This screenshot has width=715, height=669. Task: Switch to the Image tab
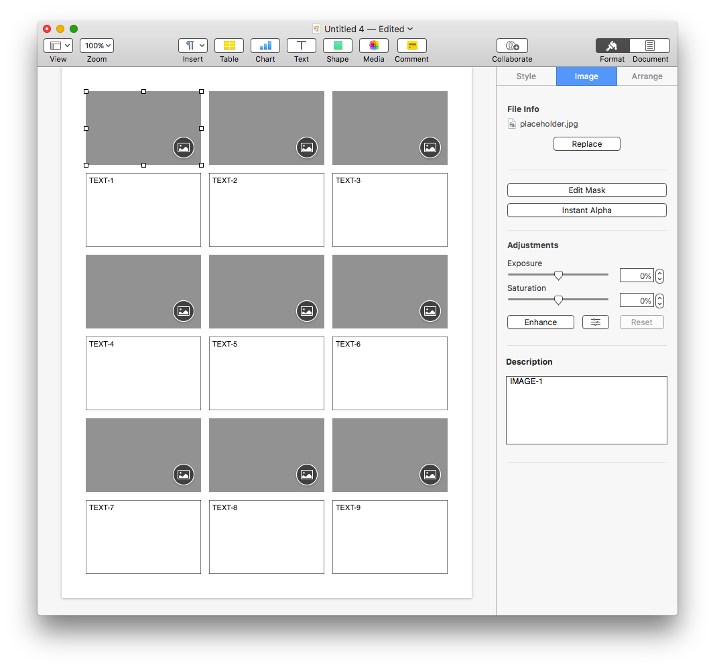coord(586,76)
